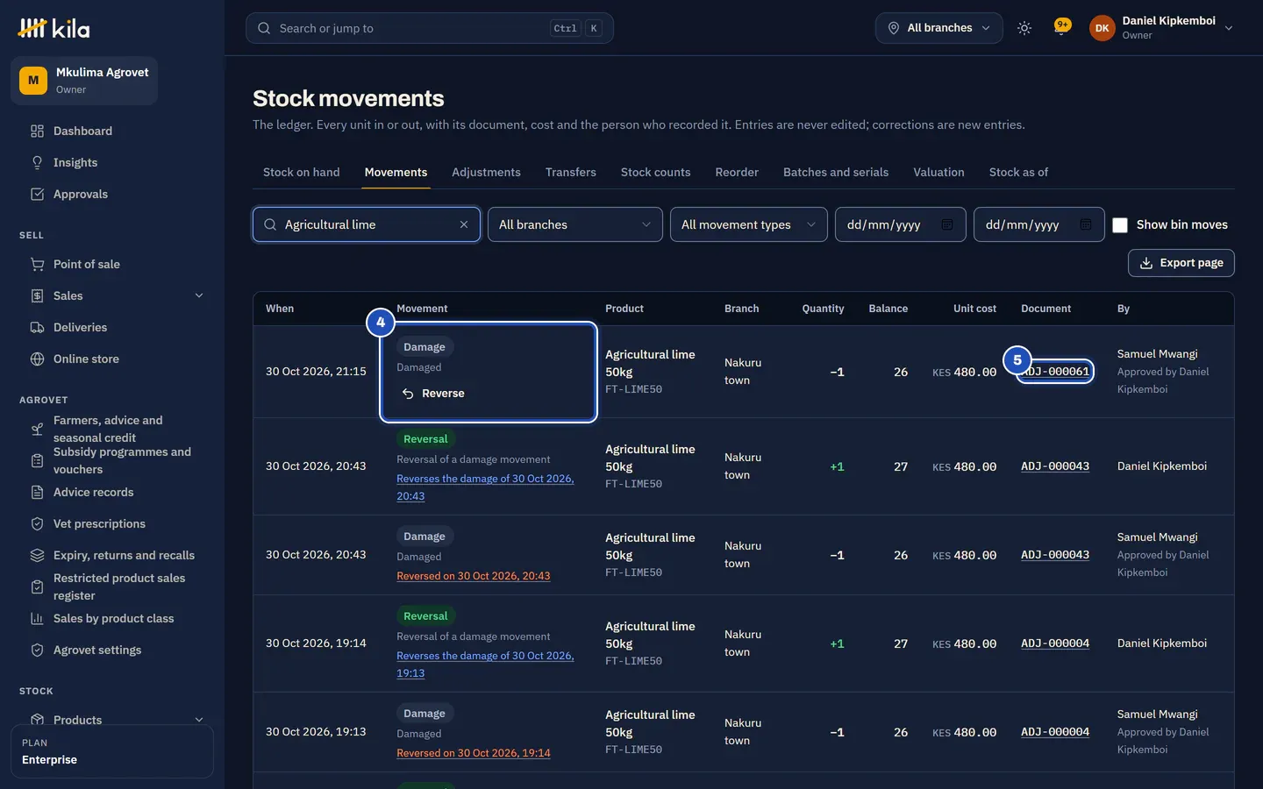Viewport: 1263px width, 789px height.
Task: Click the Vet prescriptions shield icon
Action: (37, 523)
